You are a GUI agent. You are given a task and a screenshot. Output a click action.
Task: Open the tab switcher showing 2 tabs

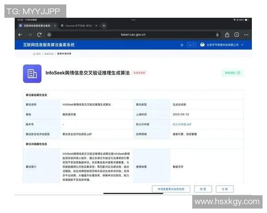tap(237, 35)
